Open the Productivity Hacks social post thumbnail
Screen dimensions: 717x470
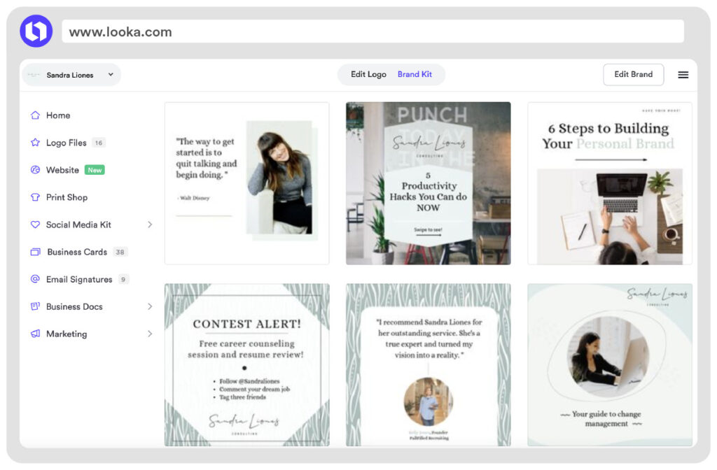(x=428, y=183)
